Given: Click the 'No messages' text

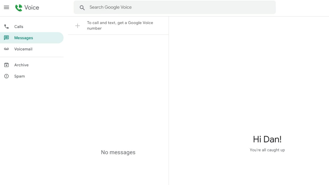Looking at the screenshot, I should (x=118, y=152).
